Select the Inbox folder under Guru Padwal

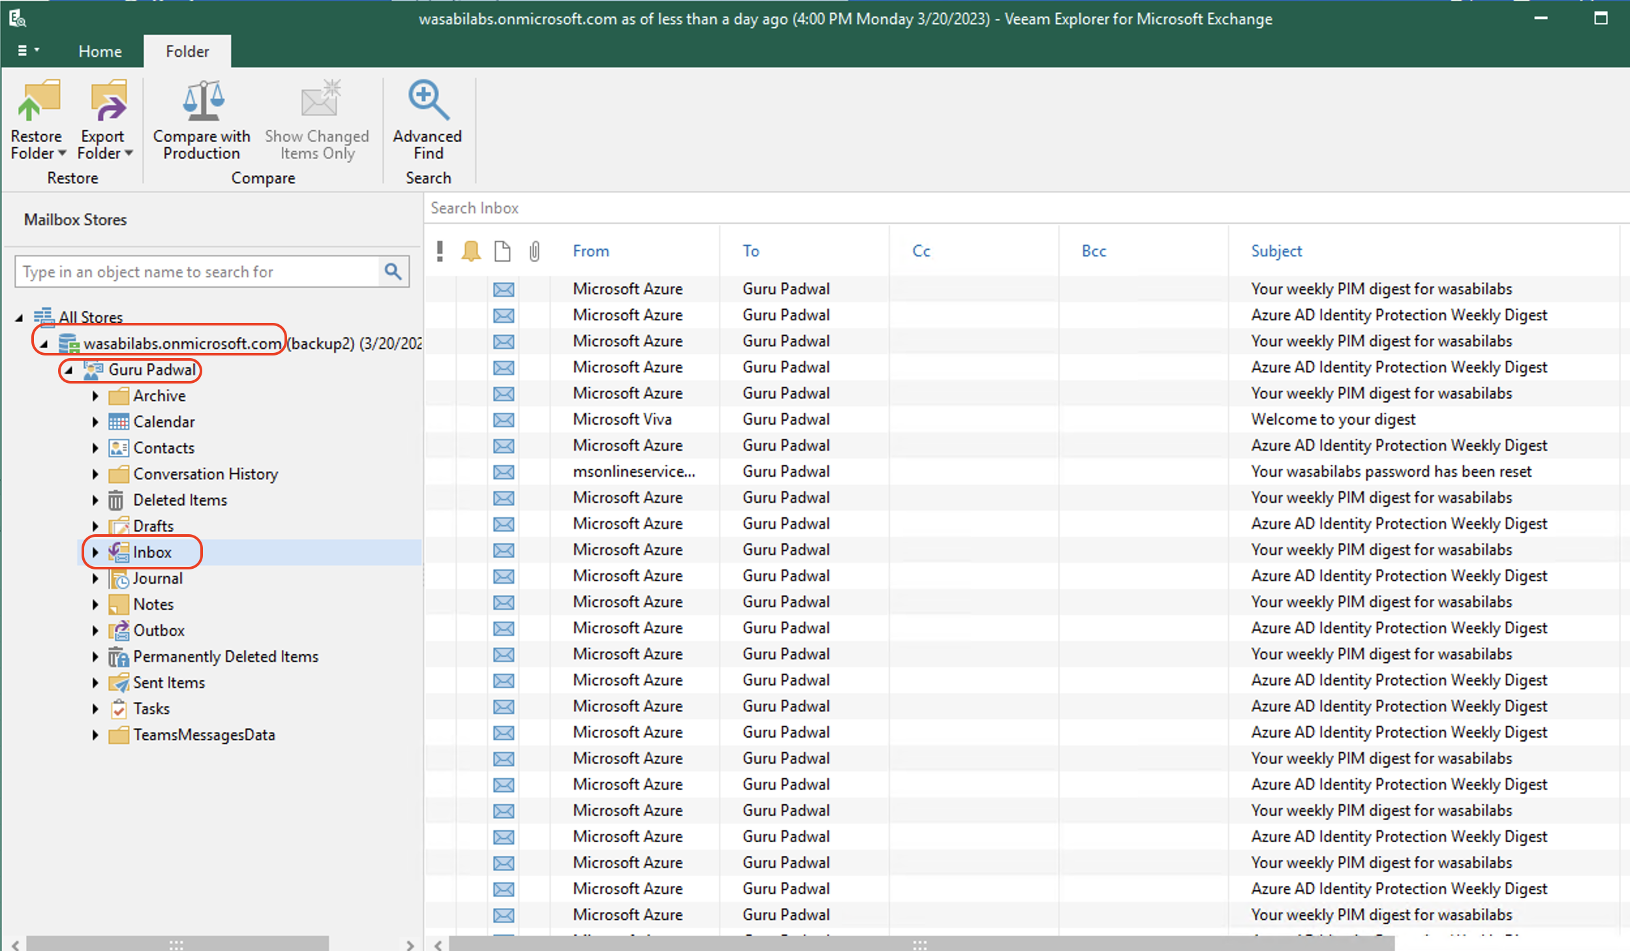coord(151,551)
